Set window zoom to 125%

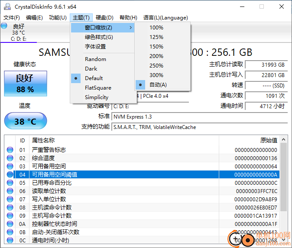point(162,37)
